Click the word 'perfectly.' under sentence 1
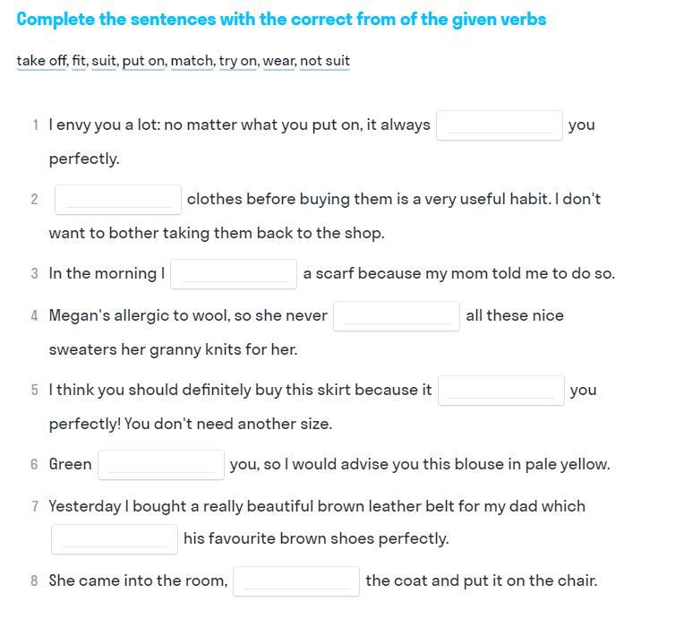 tap(84, 159)
